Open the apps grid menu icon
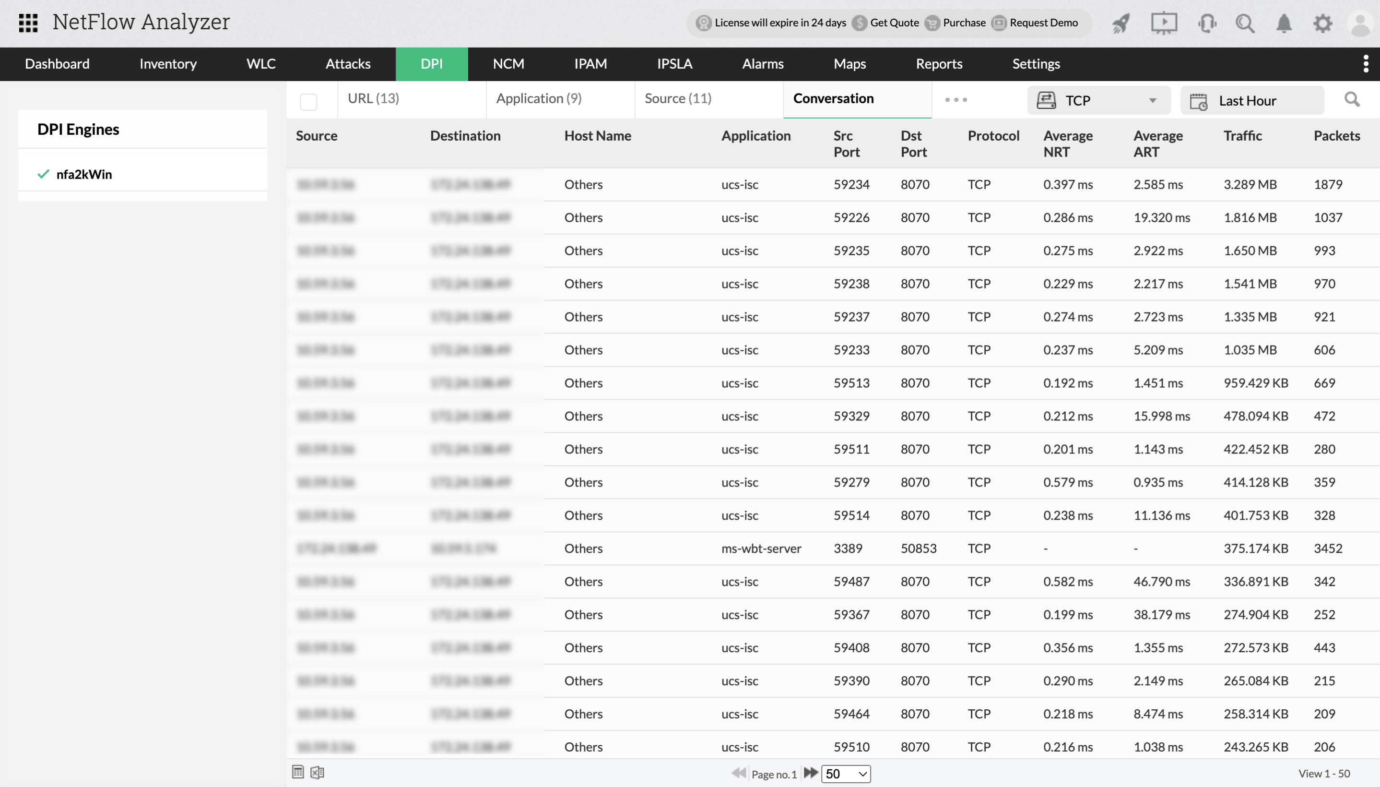Image resolution: width=1380 pixels, height=787 pixels. (28, 23)
